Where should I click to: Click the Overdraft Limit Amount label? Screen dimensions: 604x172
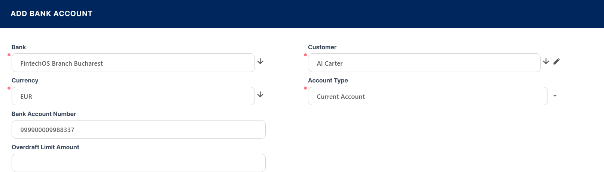tap(45, 147)
